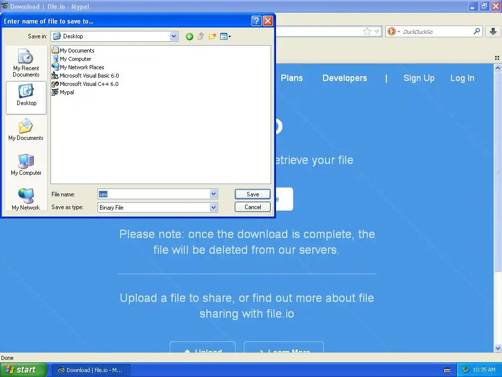Click the page scrollbar down arrow
Viewport: 502px width, 377px height.
pyautogui.click(x=498, y=348)
